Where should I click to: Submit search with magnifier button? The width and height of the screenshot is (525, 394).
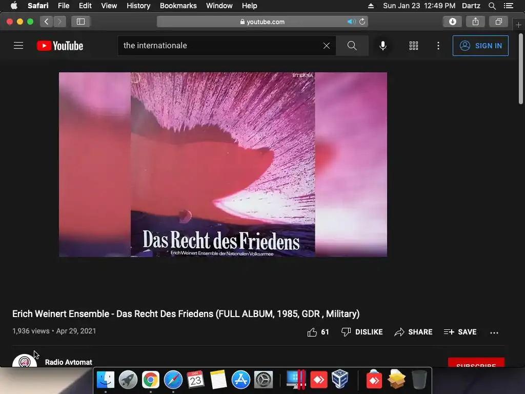pyautogui.click(x=352, y=46)
